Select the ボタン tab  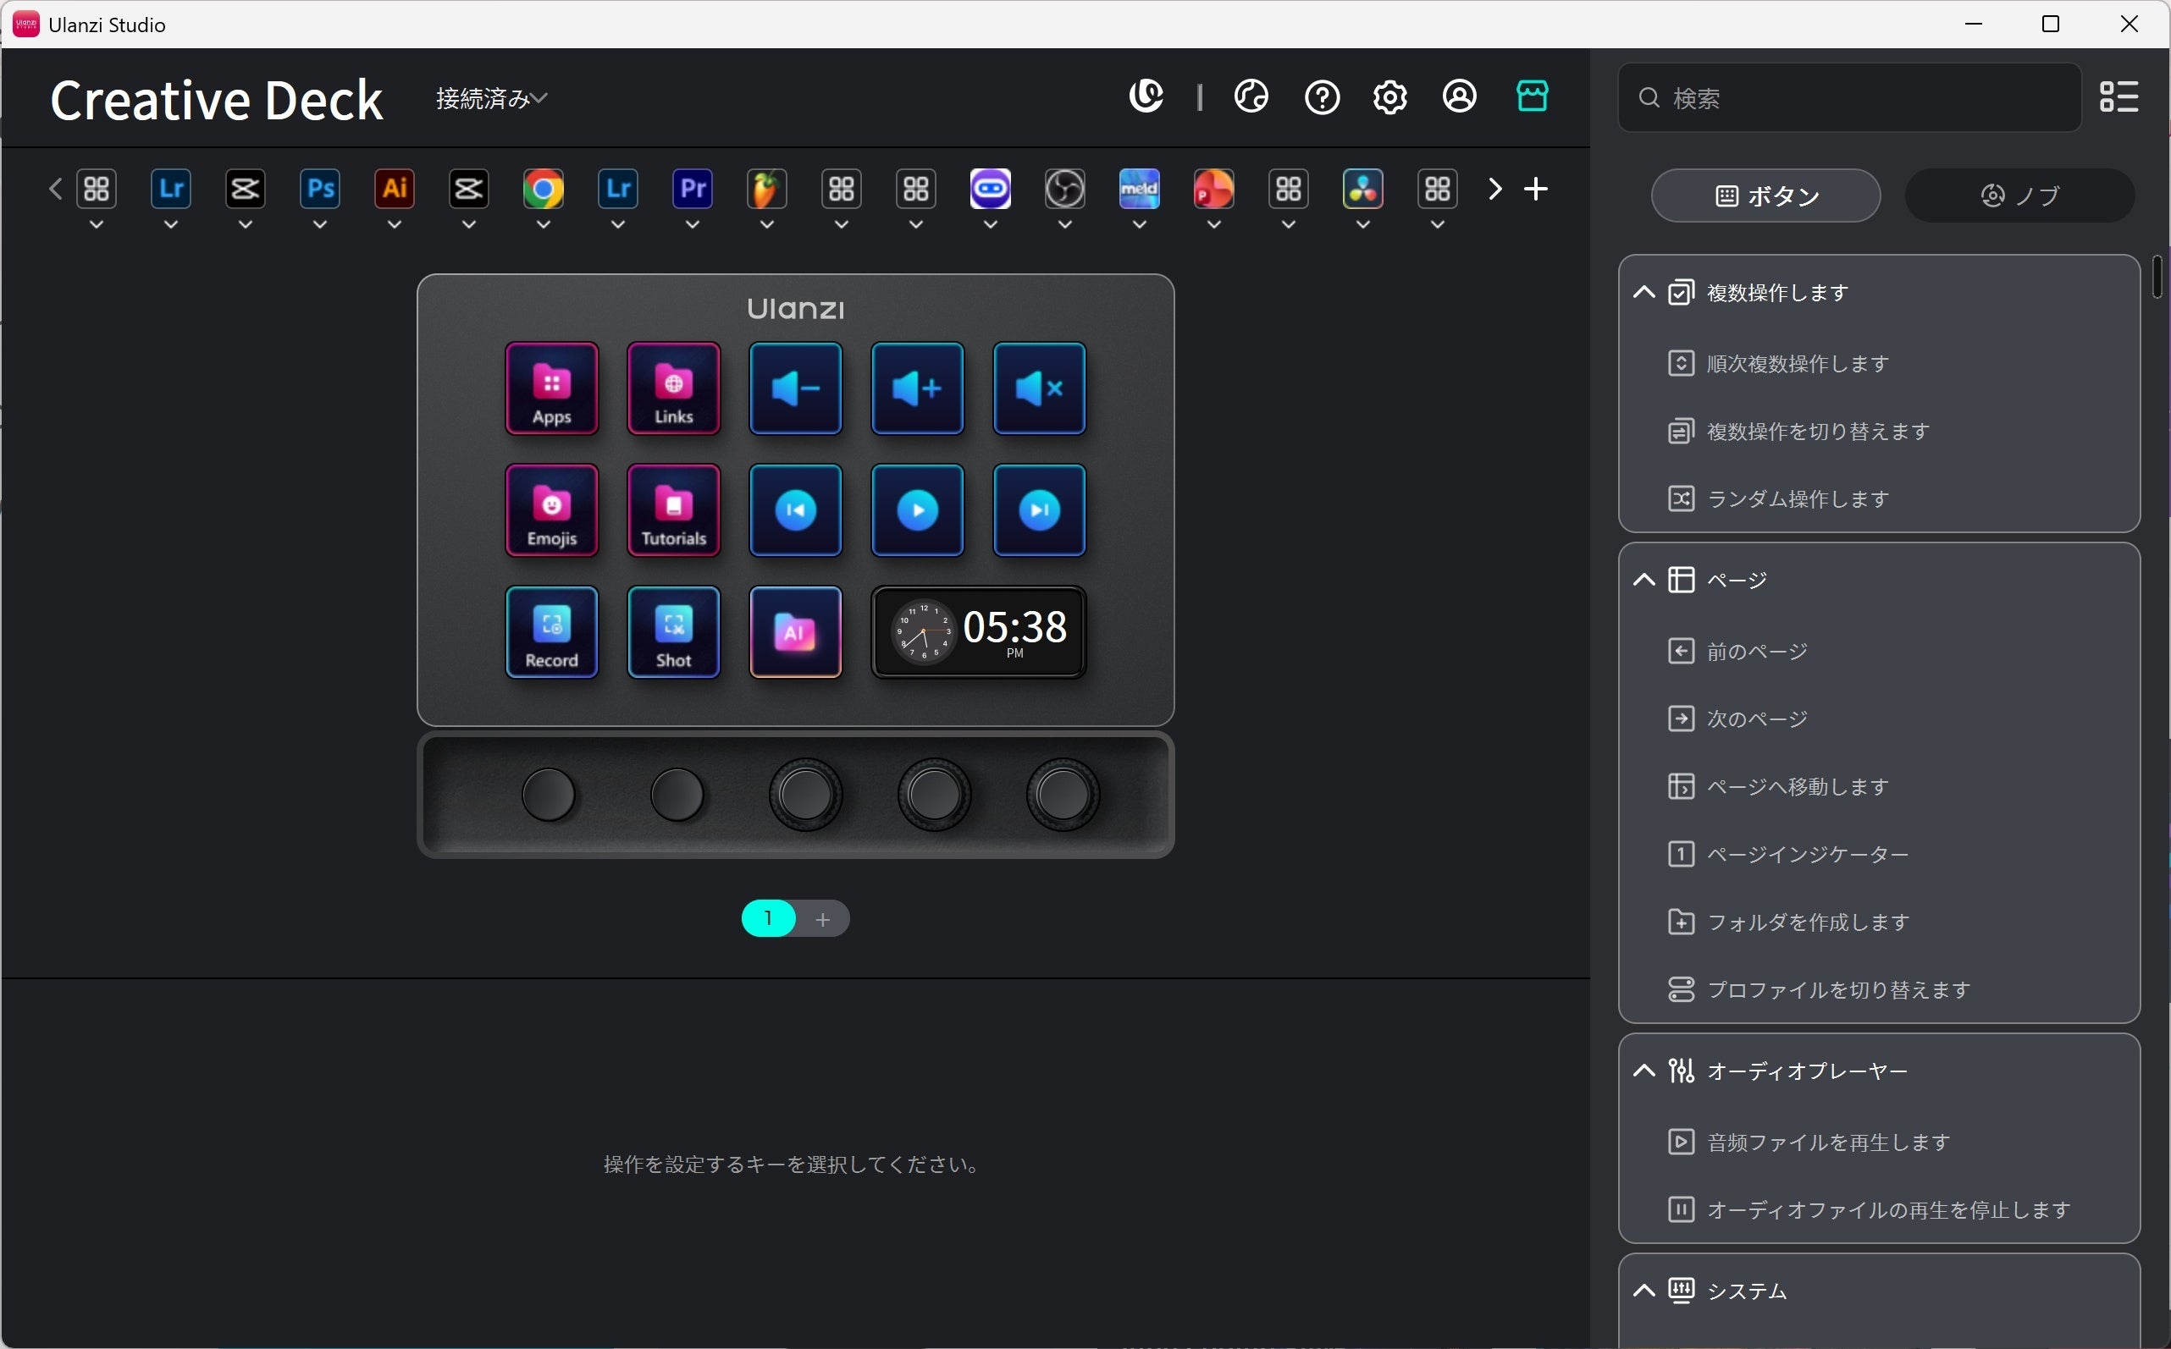1765,195
